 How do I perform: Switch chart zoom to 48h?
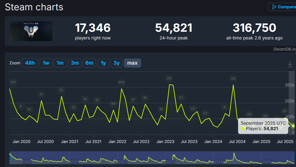(30, 63)
